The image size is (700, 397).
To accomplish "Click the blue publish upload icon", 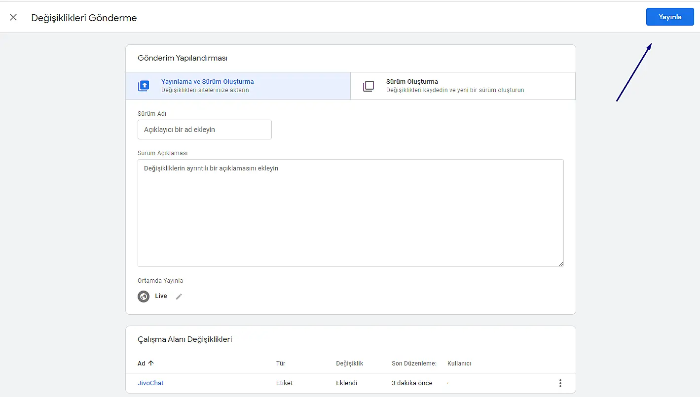I will tap(144, 86).
